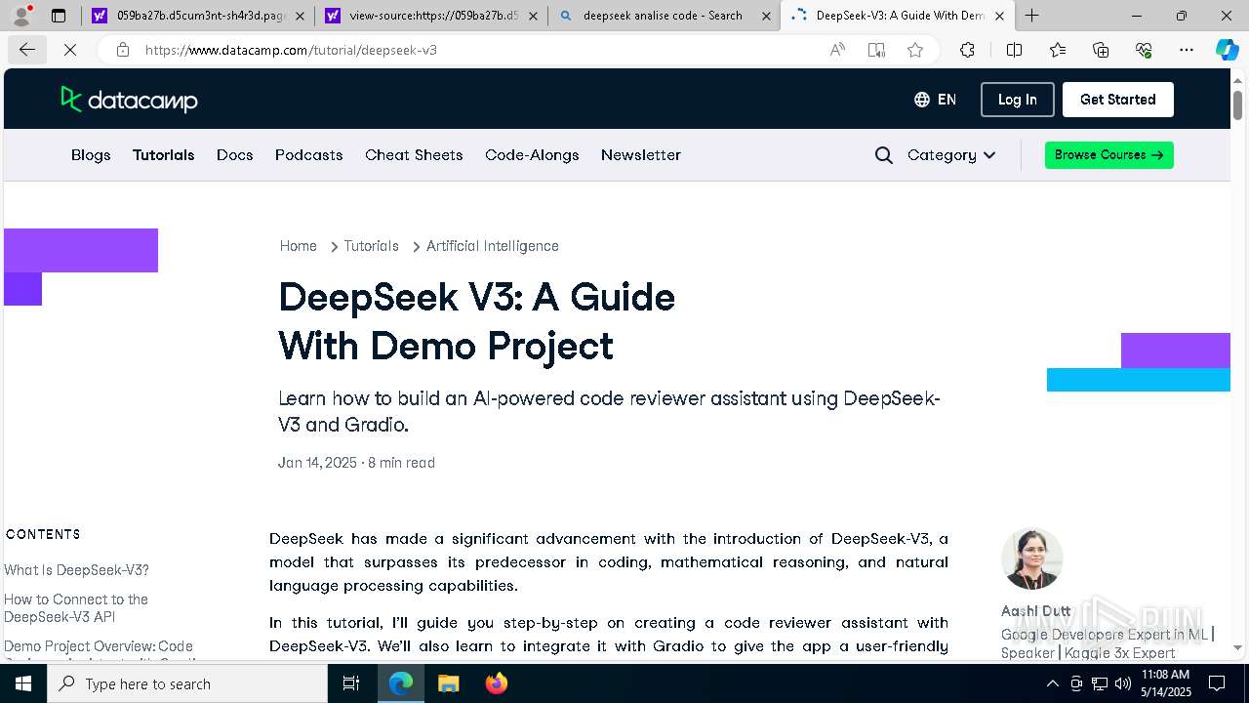Jump to 'How to Connect to the DeepSeek-V3 API'
1249x703 pixels.
coord(76,608)
